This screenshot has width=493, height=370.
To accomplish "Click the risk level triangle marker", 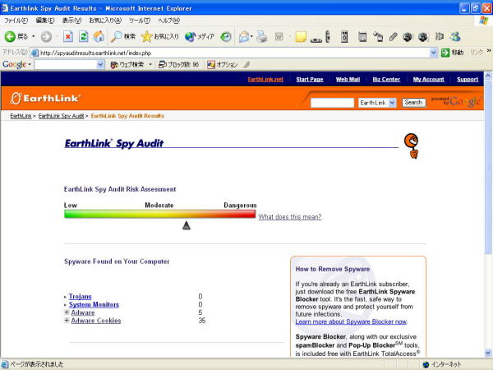I will click(x=187, y=225).
